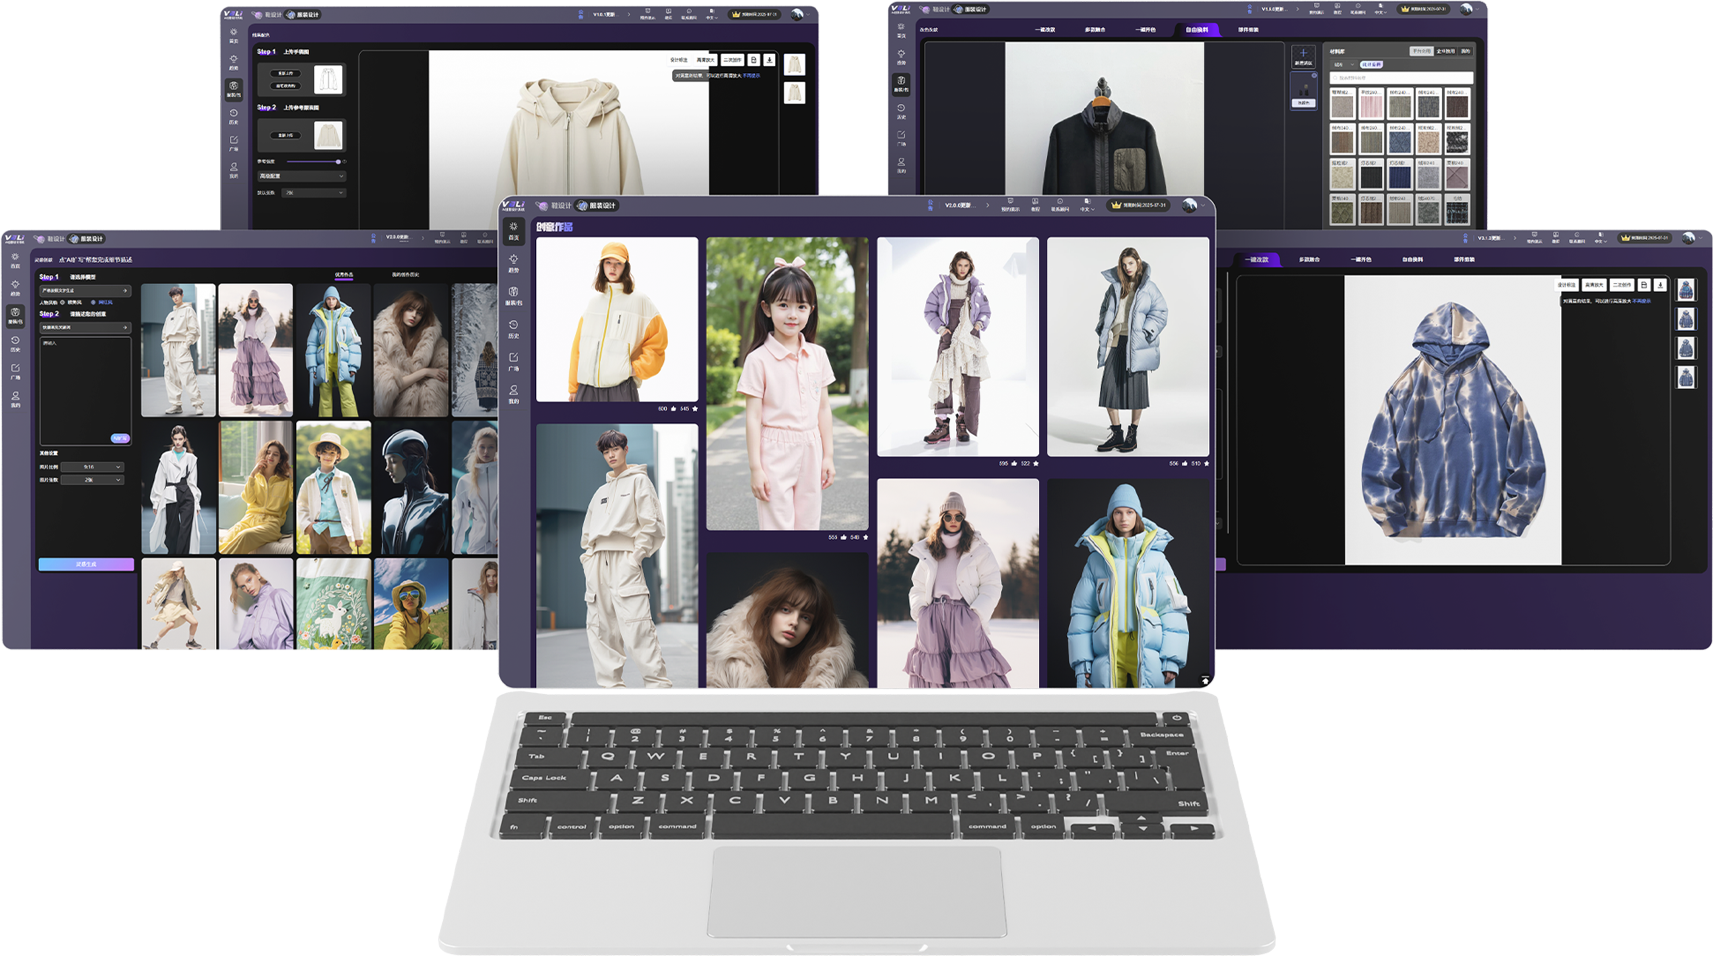Open 中文 language dropdown in center window

click(x=1087, y=208)
